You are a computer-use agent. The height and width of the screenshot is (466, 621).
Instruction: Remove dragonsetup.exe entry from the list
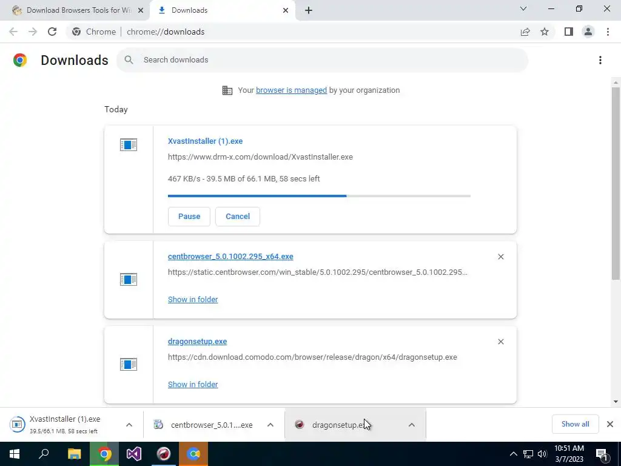tap(500, 342)
